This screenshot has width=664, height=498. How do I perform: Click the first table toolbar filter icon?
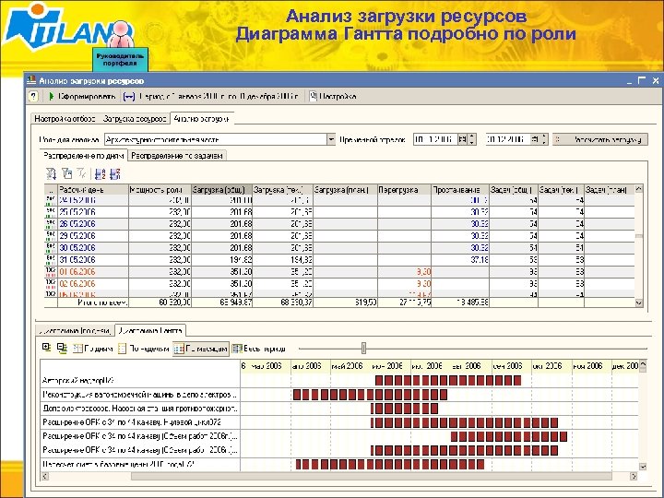pyautogui.click(x=52, y=173)
